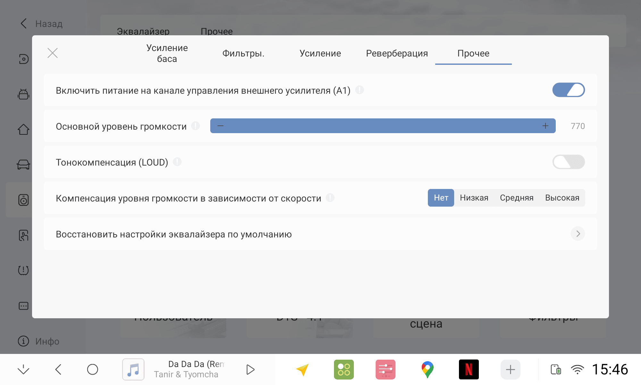The height and width of the screenshot is (385, 641).
Task: Show info for Тонокомпенсация (LOUD)
Action: click(177, 162)
